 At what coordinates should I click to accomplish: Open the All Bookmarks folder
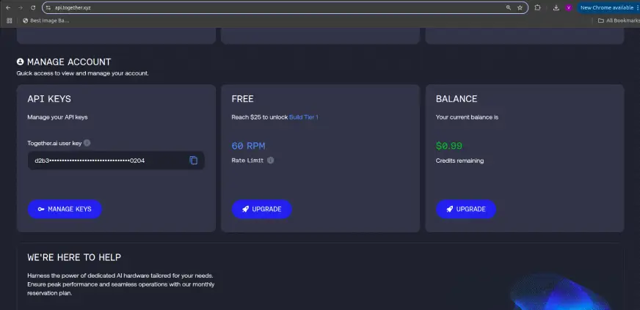[619, 21]
